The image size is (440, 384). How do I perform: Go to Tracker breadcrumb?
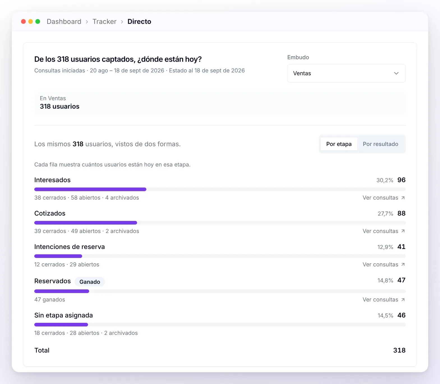tap(104, 22)
